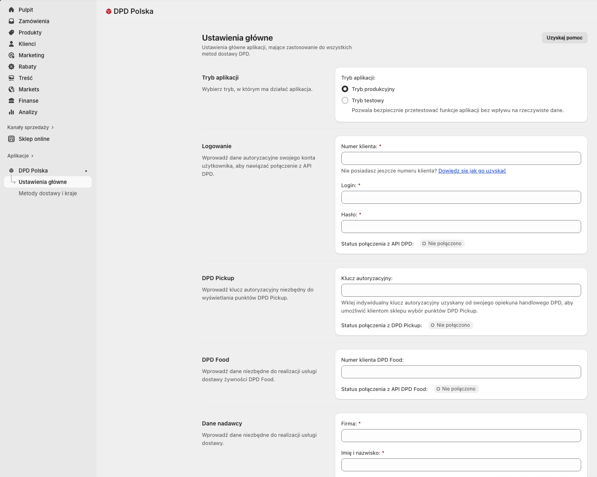Open Marketing via its target icon
Screen dimensions: 597x477
click(x=11, y=55)
